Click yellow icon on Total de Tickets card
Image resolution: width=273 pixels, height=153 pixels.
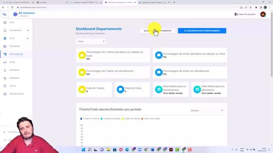pos(82,89)
